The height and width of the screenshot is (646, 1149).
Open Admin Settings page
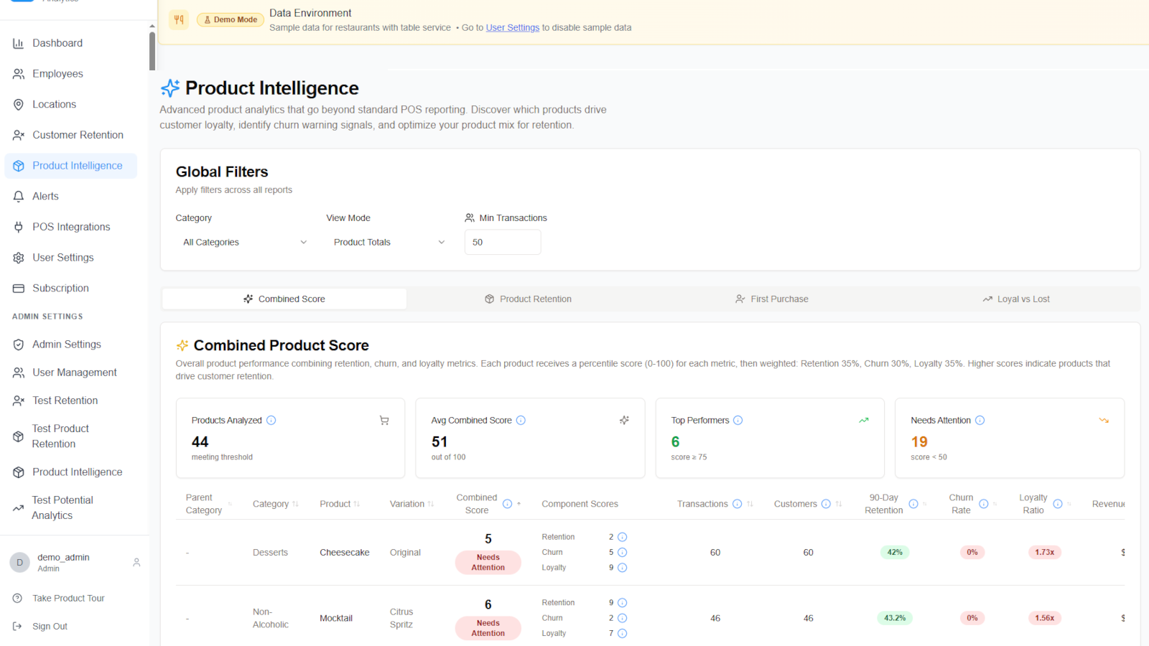click(65, 344)
